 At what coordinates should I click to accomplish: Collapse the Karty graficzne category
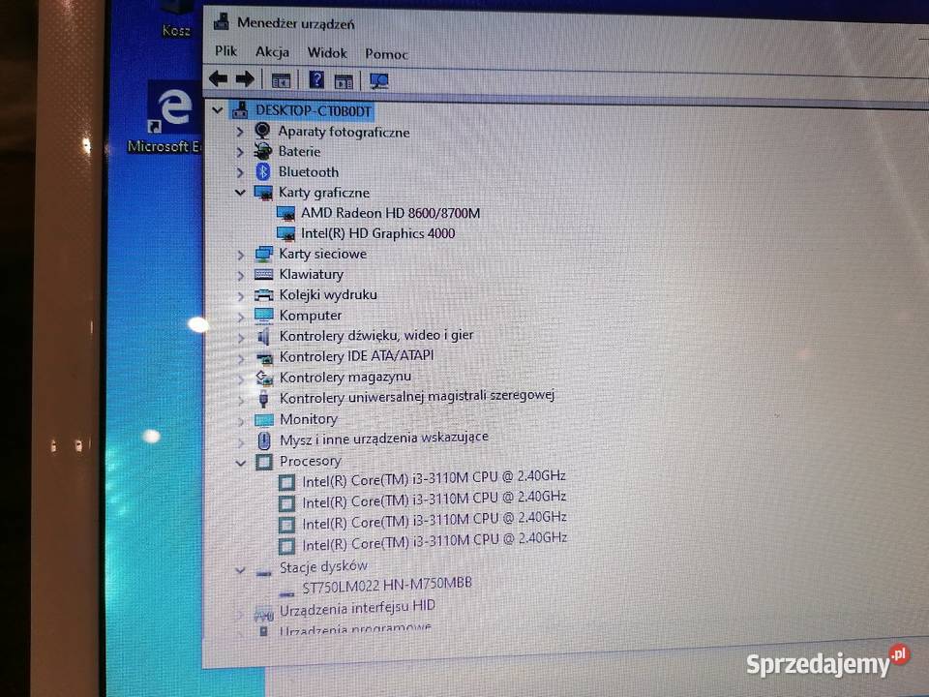[240, 192]
